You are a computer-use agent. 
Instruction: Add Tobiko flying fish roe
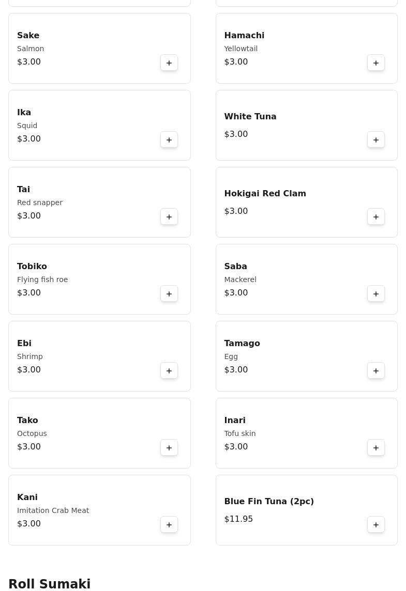(x=169, y=293)
